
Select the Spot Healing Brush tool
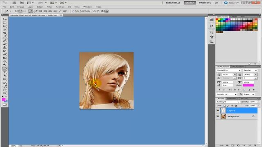[5, 41]
